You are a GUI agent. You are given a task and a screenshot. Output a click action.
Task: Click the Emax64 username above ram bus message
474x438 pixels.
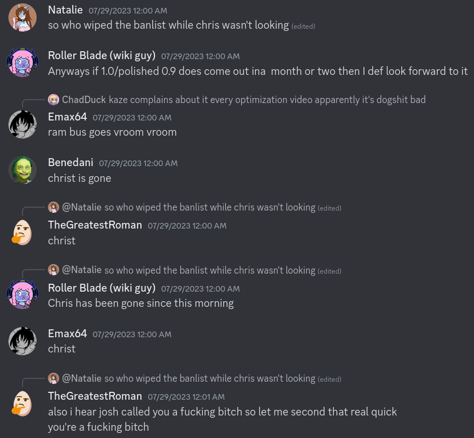pyautogui.click(x=68, y=117)
